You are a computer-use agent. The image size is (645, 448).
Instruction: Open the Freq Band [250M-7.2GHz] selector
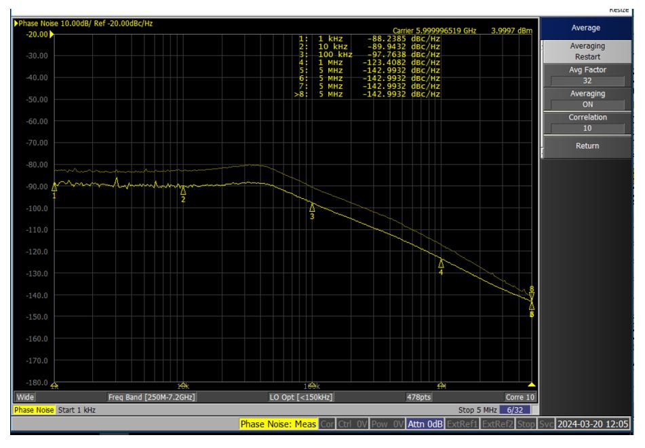point(152,396)
